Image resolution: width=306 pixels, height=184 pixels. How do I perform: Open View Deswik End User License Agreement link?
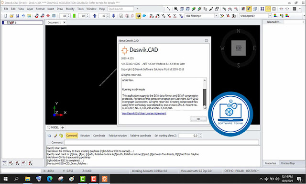[144, 114]
